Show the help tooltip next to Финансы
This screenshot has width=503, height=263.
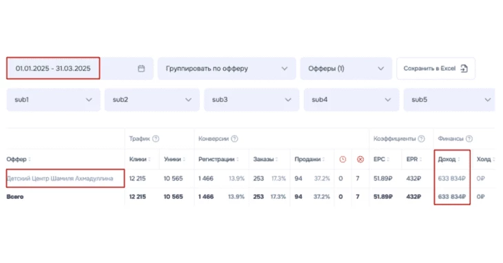pos(469,138)
